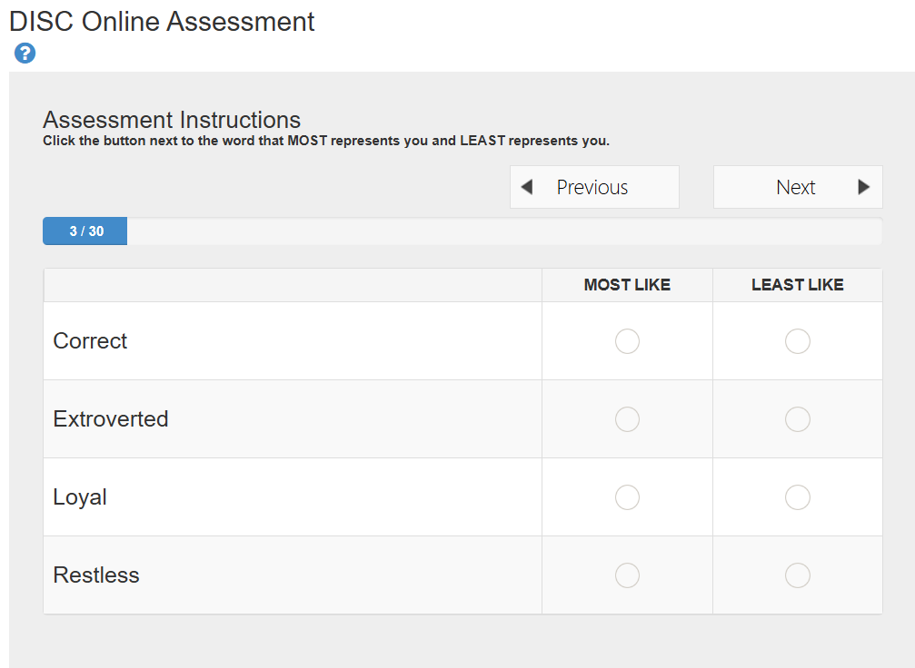Click the MOST LIKE column header

(627, 285)
